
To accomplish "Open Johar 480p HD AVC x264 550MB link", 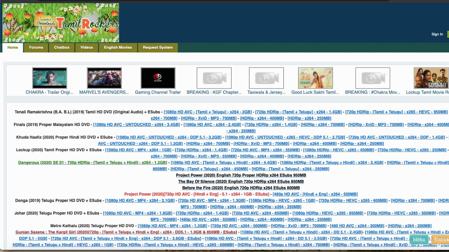I will point(208,219).
